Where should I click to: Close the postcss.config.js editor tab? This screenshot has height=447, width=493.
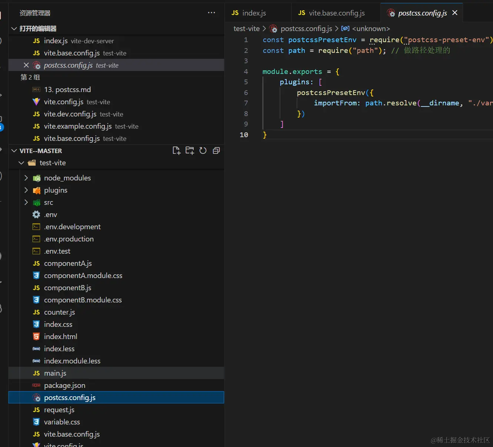pyautogui.click(x=455, y=13)
